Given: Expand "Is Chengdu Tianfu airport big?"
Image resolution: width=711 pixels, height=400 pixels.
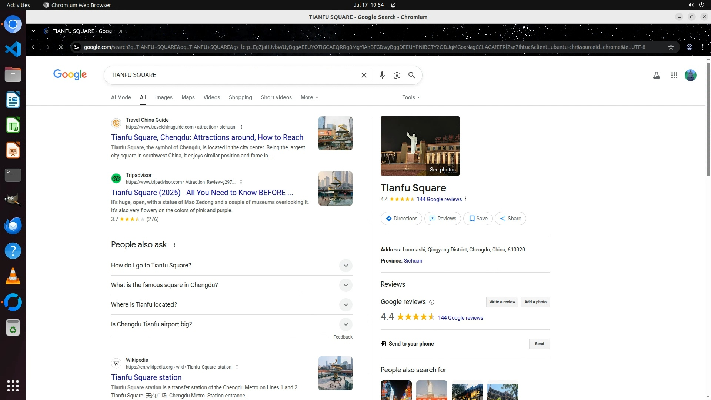Looking at the screenshot, I should 345,324.
